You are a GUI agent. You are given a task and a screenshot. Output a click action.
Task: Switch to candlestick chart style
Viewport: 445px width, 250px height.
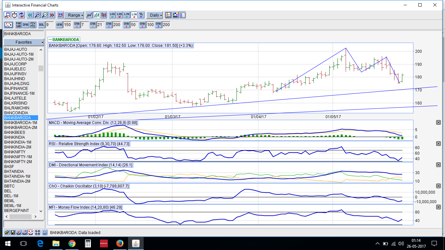[x=104, y=15]
